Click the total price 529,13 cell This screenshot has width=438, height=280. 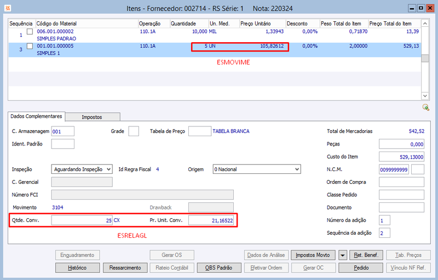411,46
